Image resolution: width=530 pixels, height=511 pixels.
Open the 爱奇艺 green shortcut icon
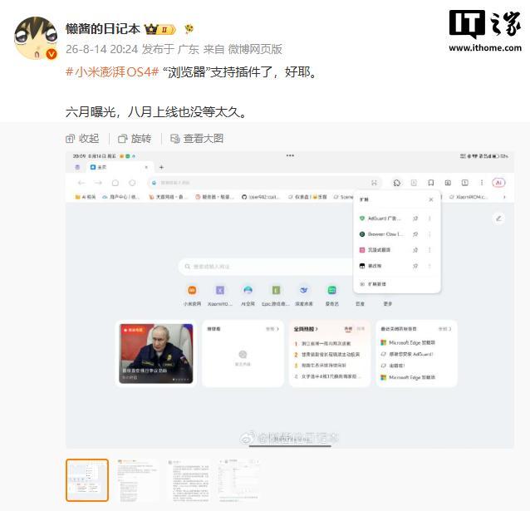tap(332, 290)
